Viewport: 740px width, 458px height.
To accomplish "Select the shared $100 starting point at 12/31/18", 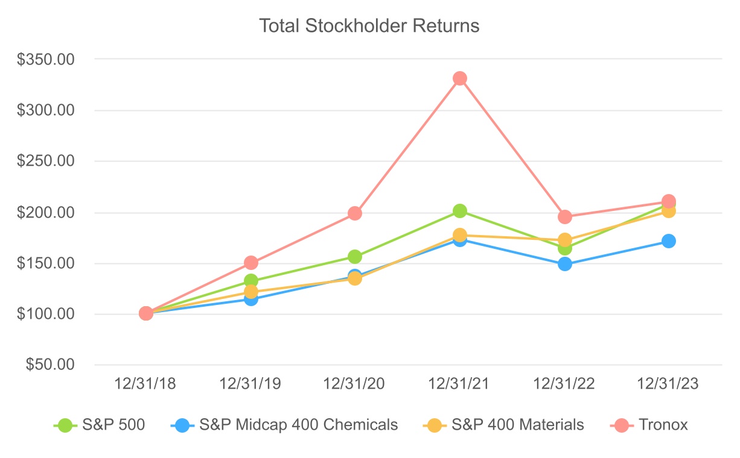I will tap(146, 313).
